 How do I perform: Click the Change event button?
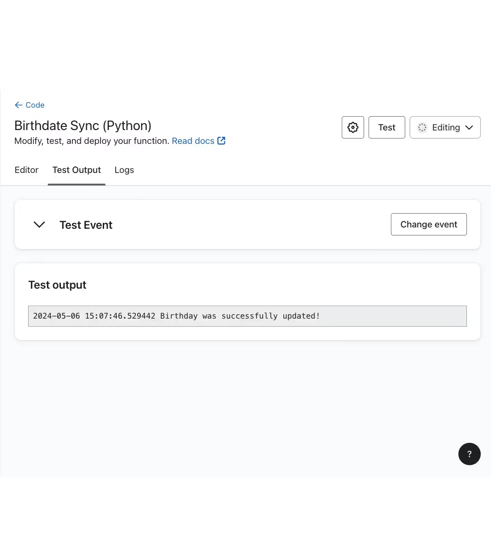click(x=428, y=224)
